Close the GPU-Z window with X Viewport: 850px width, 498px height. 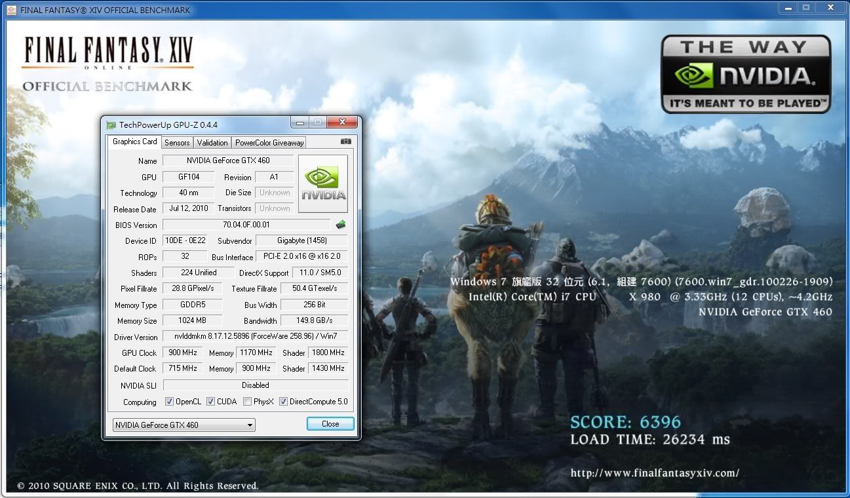[x=342, y=123]
